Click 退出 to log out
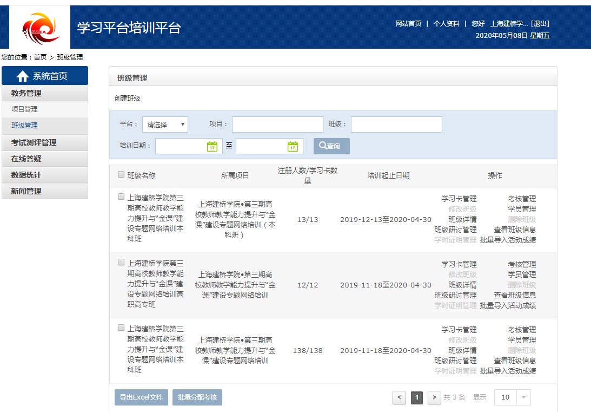Screen dimensions: 591x412 540,24
